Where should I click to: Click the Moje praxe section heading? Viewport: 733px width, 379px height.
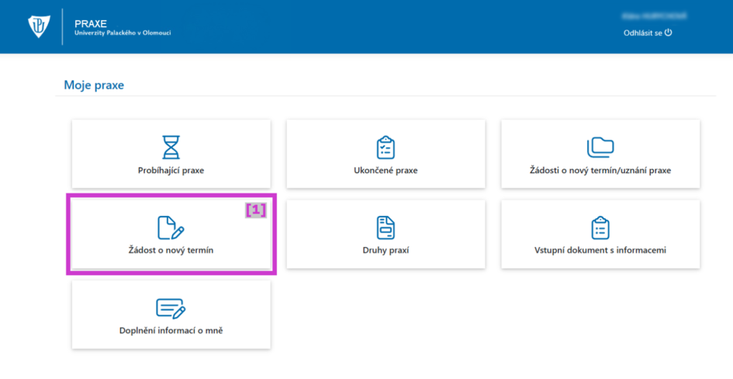(x=94, y=85)
